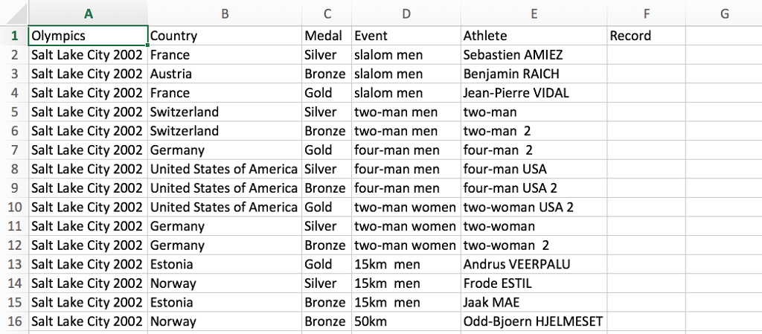The height and width of the screenshot is (334, 762).
Task: Click the 50km event cell
Action: click(x=406, y=322)
